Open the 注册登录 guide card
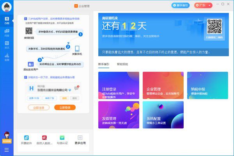Viewport: 234px width, 156px height. coord(119,85)
